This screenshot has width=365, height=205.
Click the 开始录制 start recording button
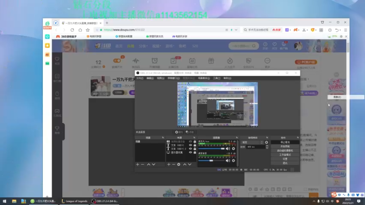pyautogui.click(x=285, y=146)
